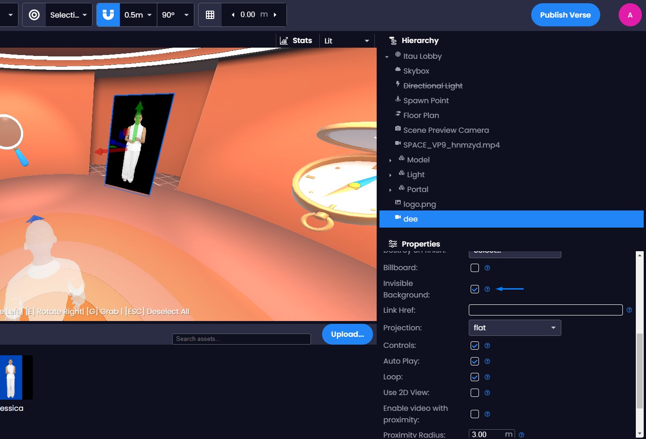Open the 90° rotation snap dropdown
This screenshot has height=439, width=646.
tap(175, 15)
